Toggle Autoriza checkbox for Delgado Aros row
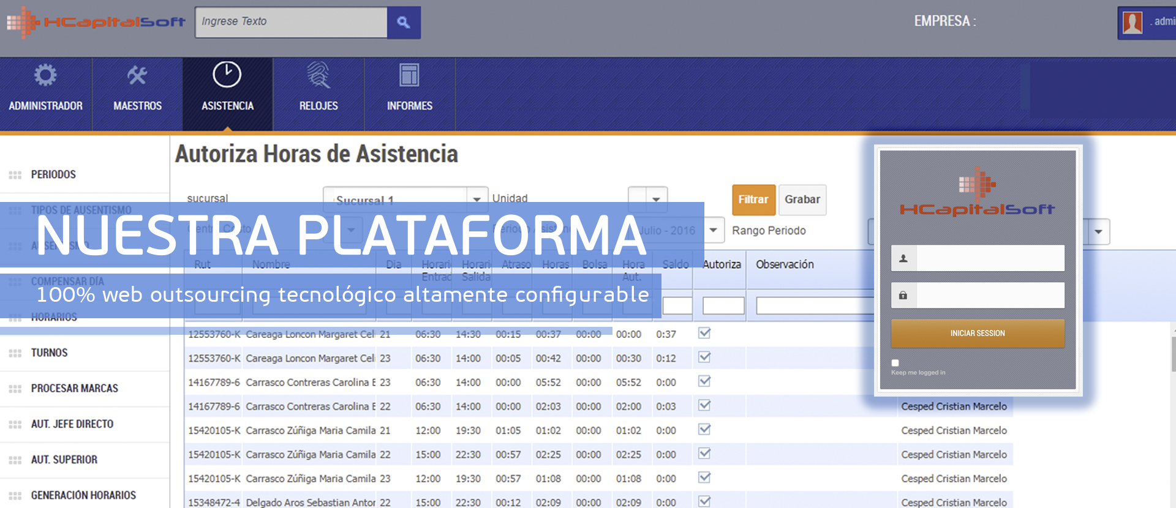 coord(704,501)
